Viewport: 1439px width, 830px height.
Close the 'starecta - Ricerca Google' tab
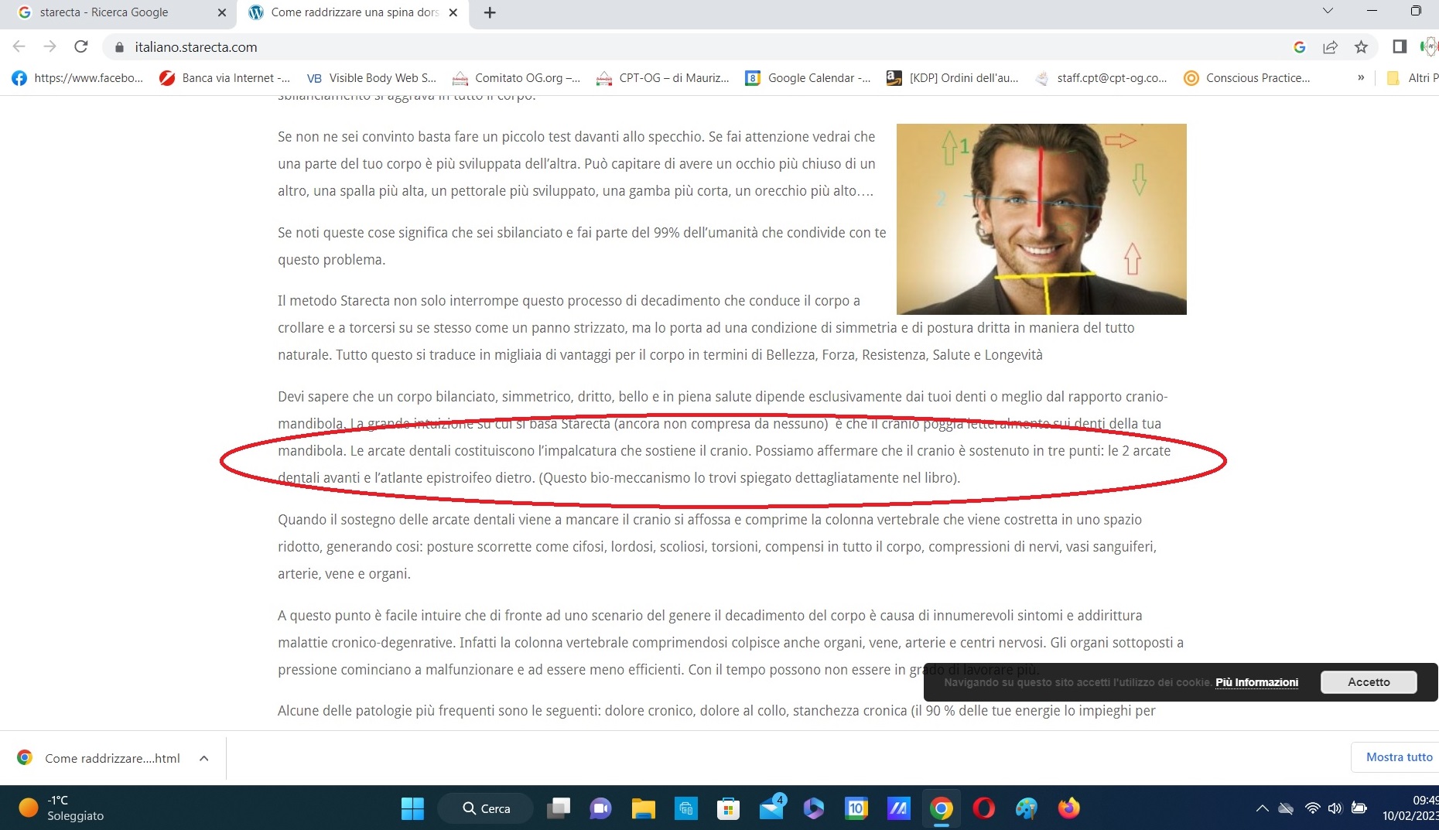[x=222, y=12]
